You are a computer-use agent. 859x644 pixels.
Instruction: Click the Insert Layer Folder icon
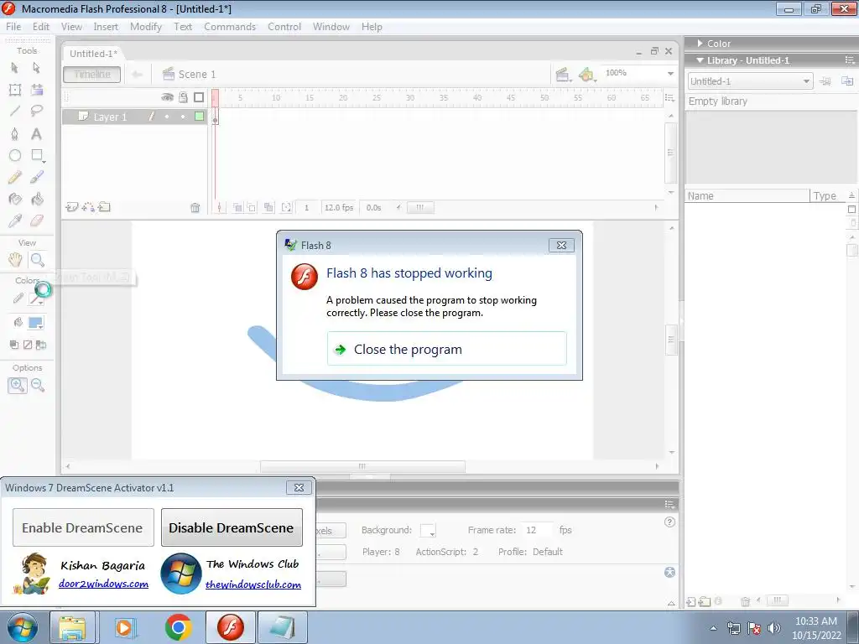click(104, 207)
